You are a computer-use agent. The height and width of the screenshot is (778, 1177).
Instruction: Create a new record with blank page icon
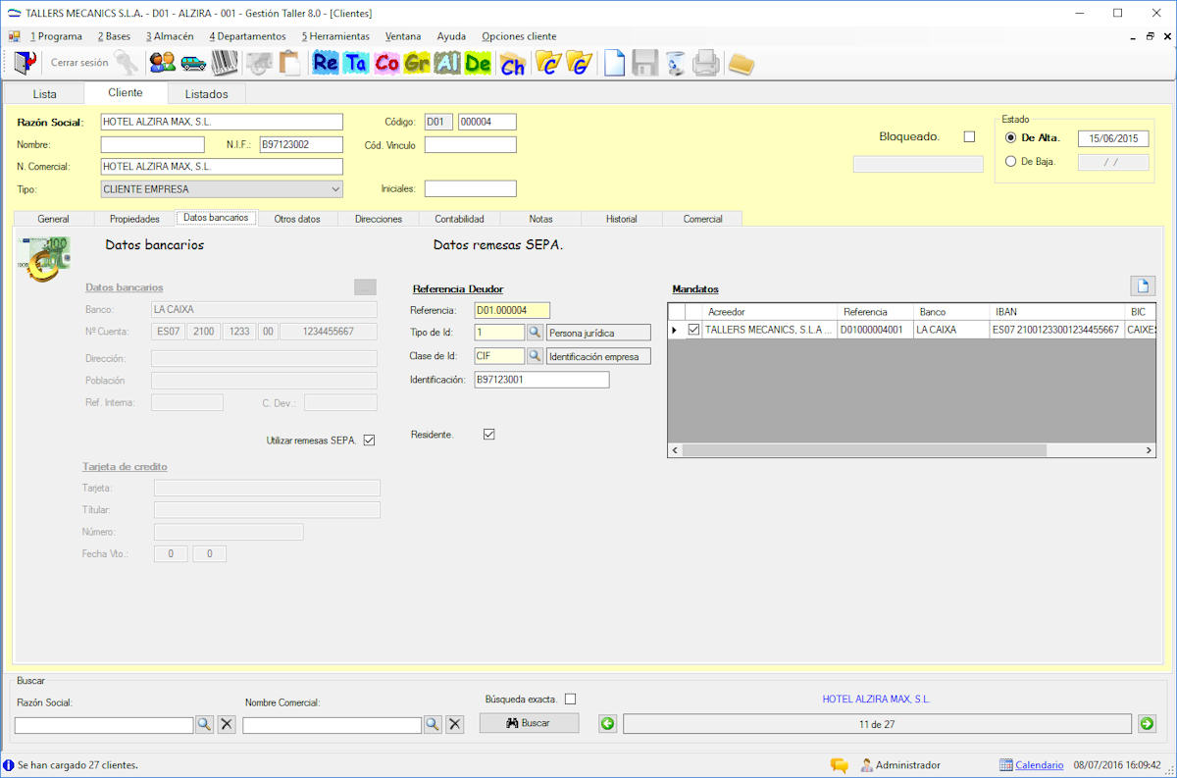pyautogui.click(x=614, y=63)
